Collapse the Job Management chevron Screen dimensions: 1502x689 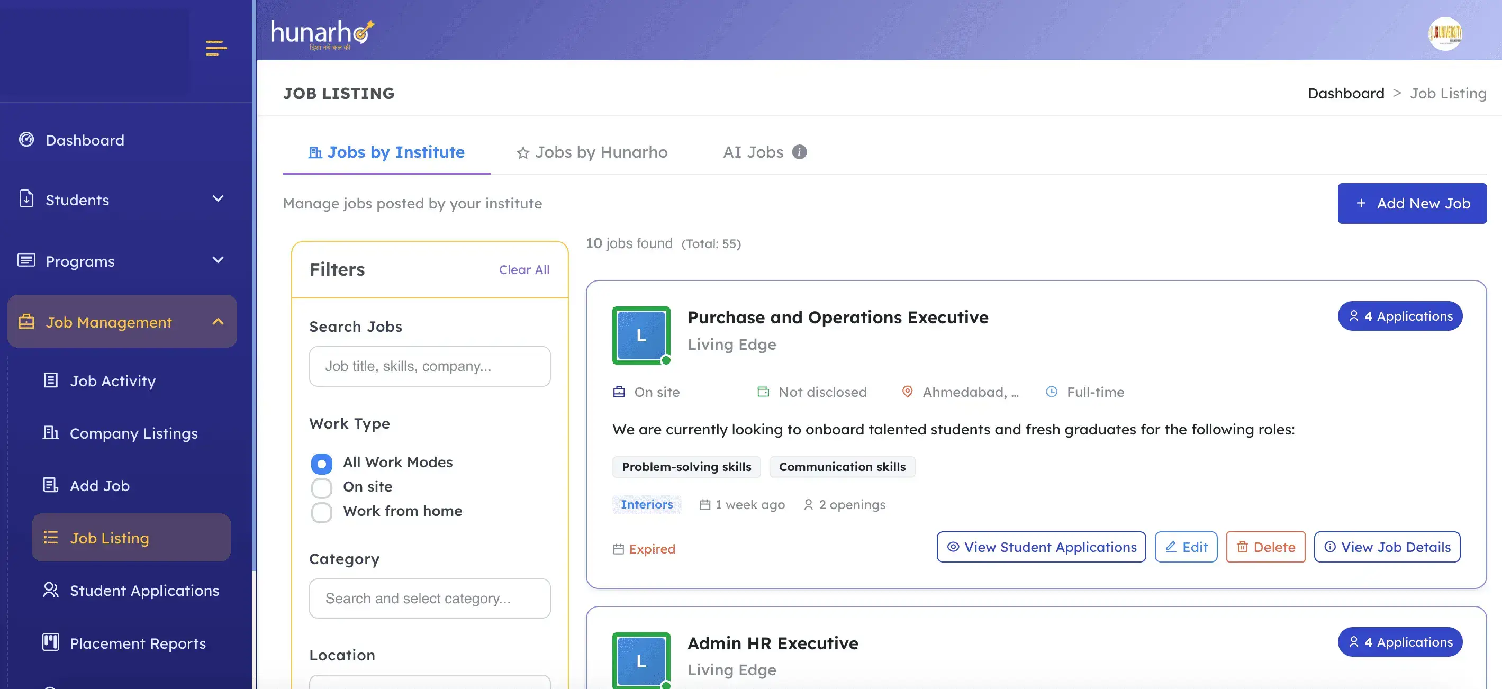[218, 321]
